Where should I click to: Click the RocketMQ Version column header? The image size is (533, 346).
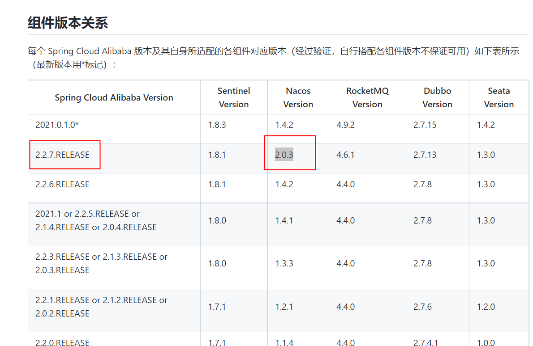click(x=367, y=98)
